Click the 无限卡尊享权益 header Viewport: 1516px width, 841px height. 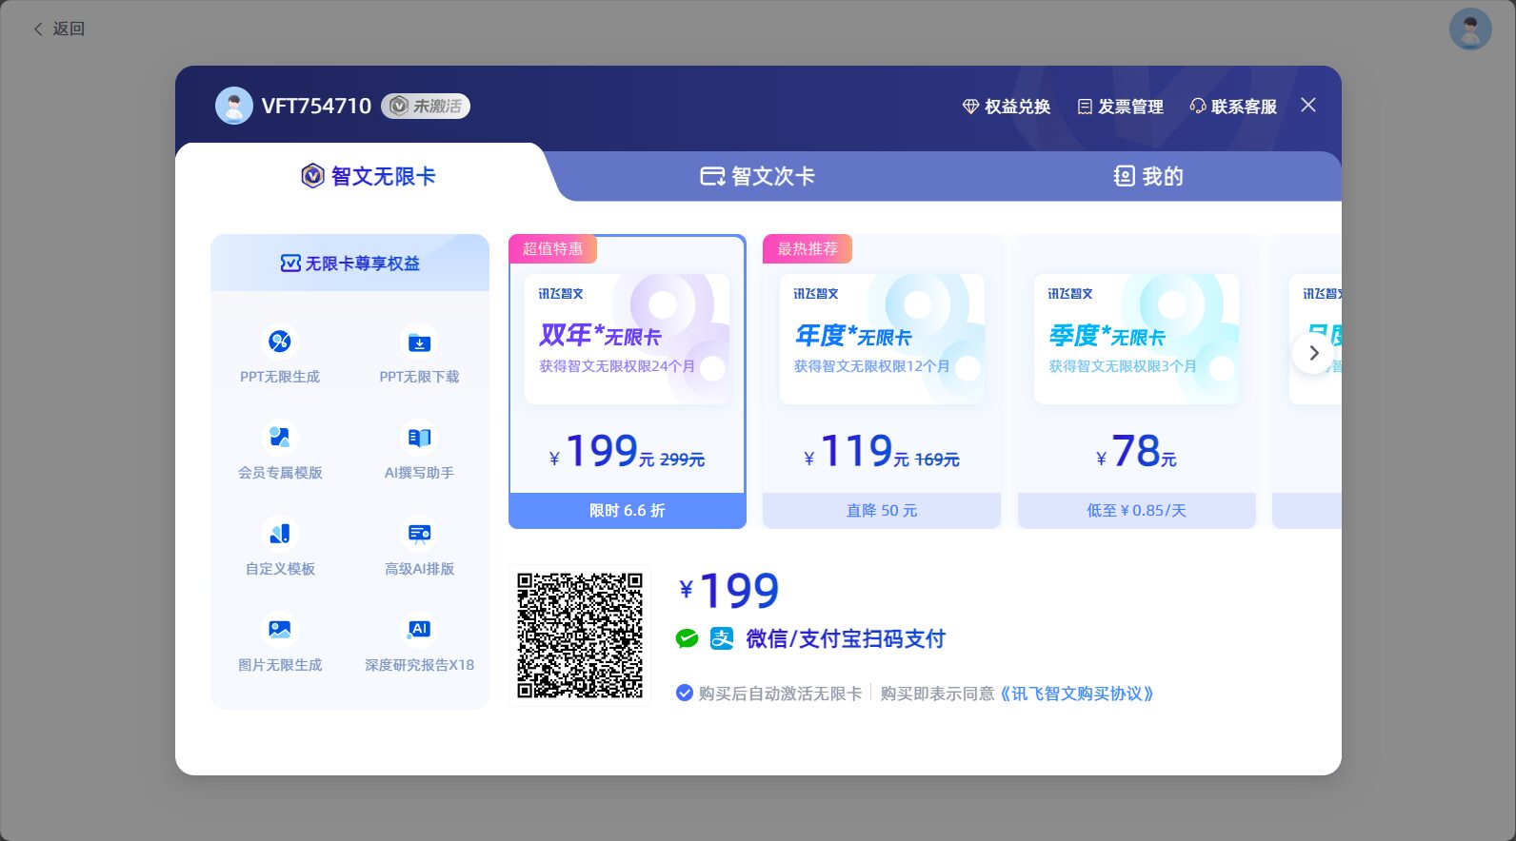click(349, 264)
